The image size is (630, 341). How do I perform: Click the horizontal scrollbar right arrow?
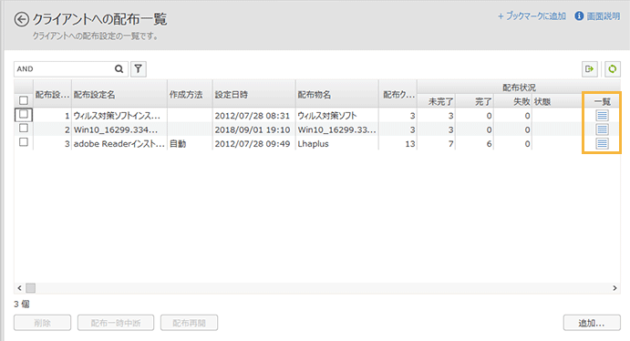click(615, 288)
